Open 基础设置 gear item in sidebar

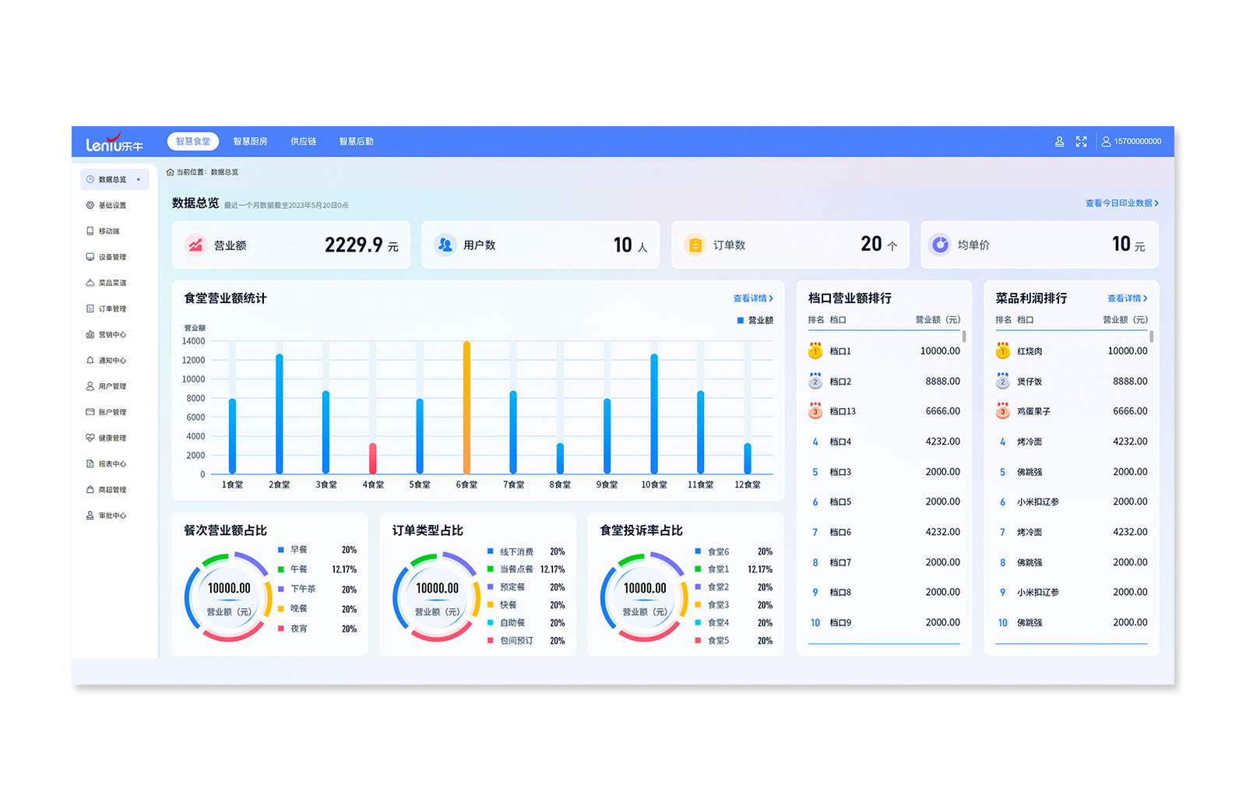pyautogui.click(x=106, y=206)
